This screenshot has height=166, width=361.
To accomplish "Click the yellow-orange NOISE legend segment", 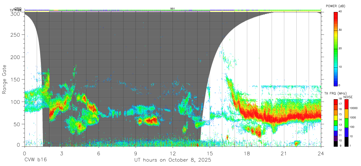I will click(x=347, y=114).
